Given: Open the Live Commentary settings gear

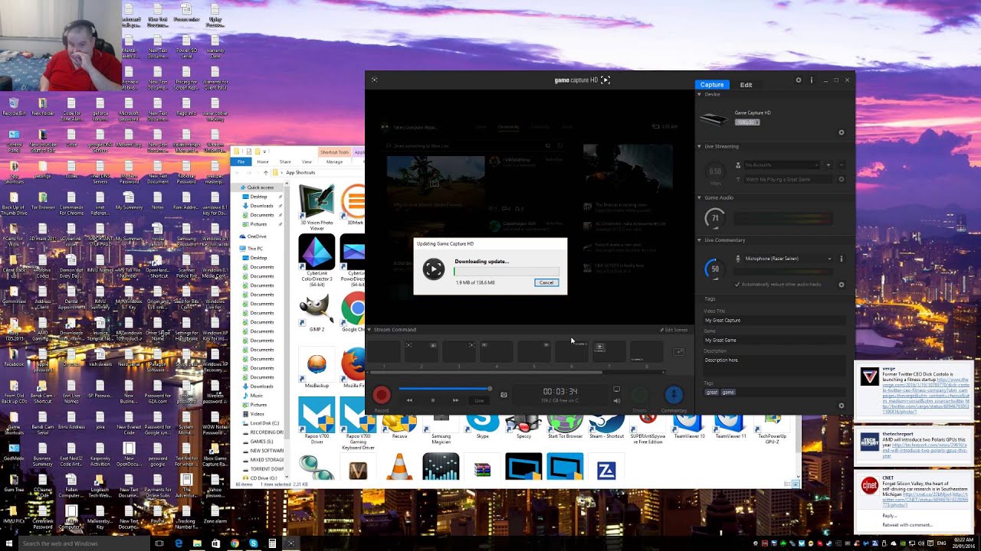Looking at the screenshot, I should click(x=842, y=284).
